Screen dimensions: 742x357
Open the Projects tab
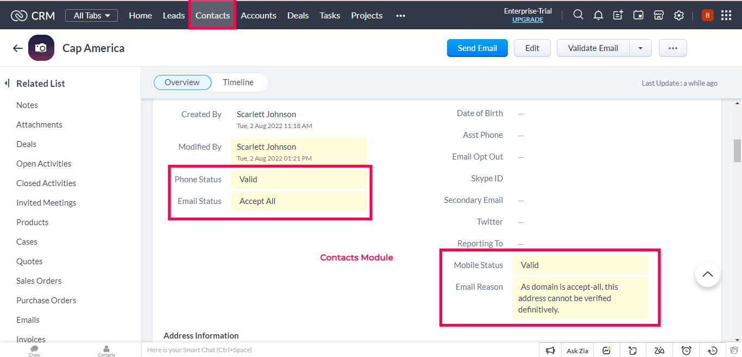[x=367, y=15]
